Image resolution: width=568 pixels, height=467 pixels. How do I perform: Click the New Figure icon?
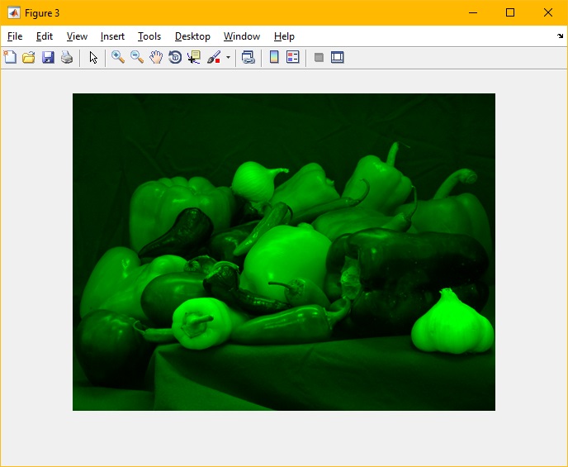[10, 57]
